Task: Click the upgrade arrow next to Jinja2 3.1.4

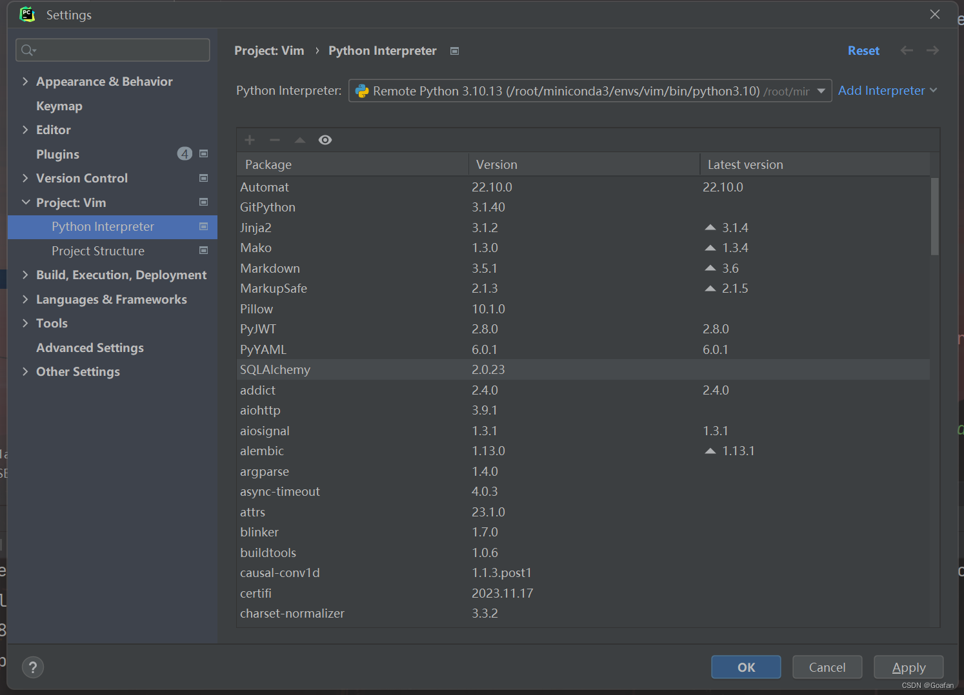Action: pyautogui.click(x=710, y=227)
